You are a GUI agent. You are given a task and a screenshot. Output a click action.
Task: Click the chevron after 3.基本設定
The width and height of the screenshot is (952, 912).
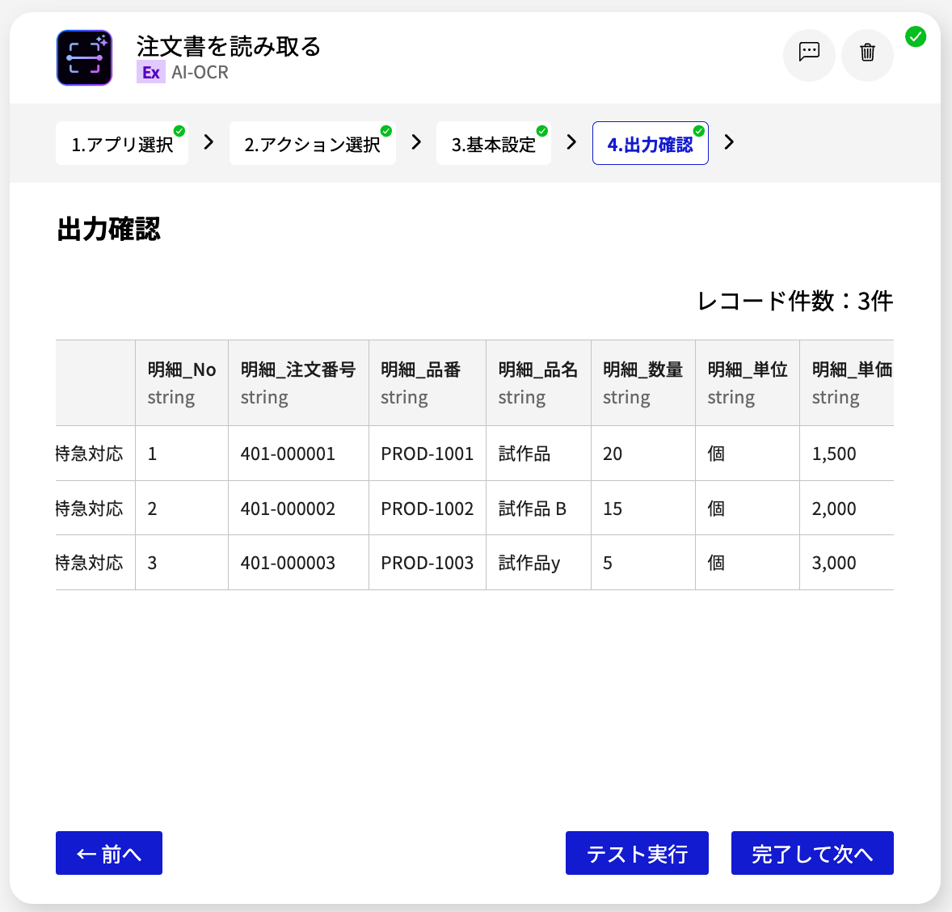point(571,142)
